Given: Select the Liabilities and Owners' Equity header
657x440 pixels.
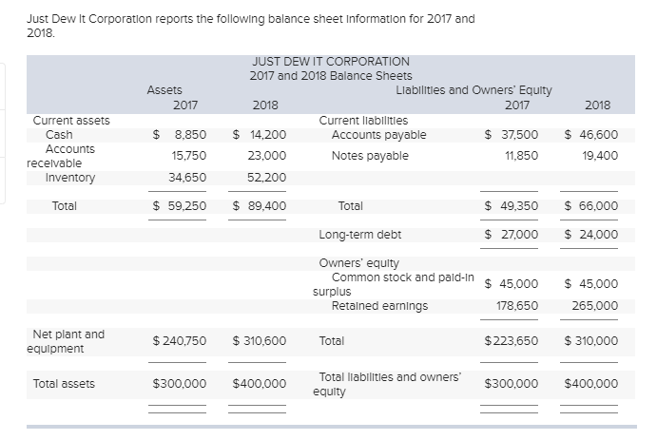Looking at the screenshot, I should (473, 90).
